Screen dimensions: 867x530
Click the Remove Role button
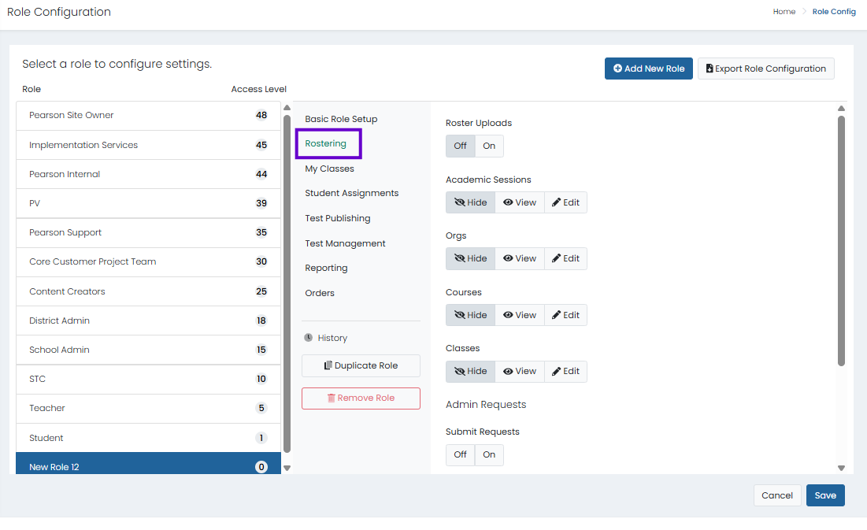[361, 398]
